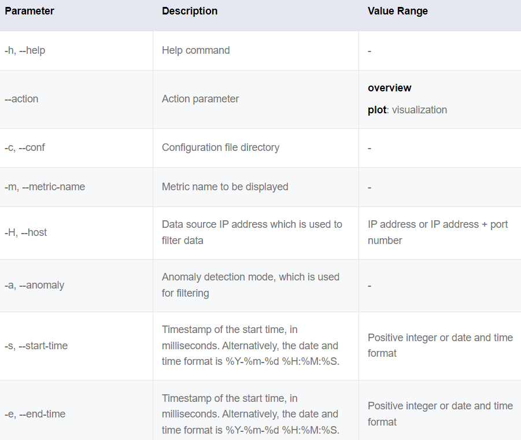Select the -m, --metric-name parameter cell
This screenshot has height=440, width=521.
click(45, 187)
